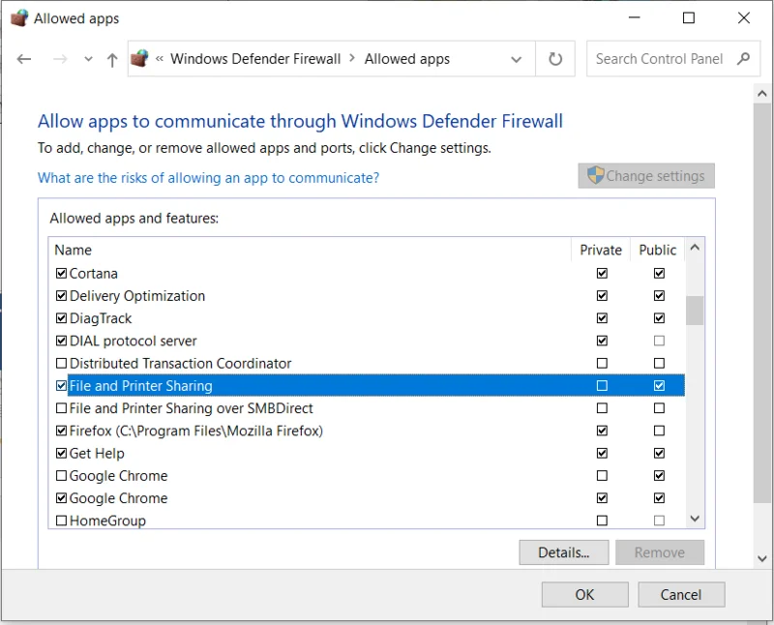
Task: Click list scrollbar up arrow
Action: (x=695, y=248)
